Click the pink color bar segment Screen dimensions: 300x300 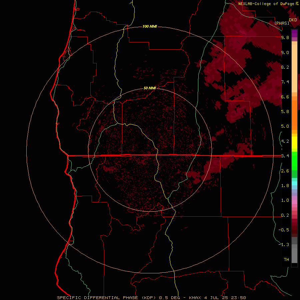click(x=294, y=202)
